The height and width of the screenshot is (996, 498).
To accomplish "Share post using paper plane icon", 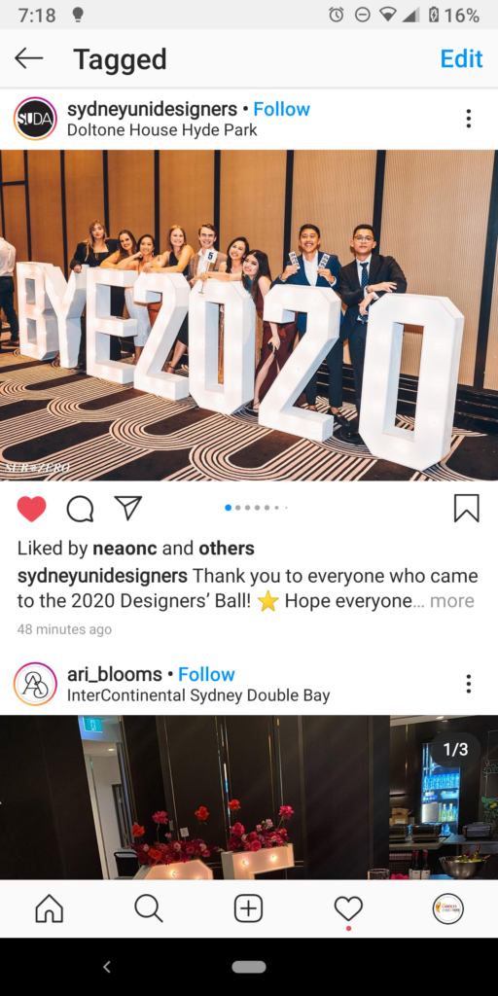I will (x=128, y=508).
